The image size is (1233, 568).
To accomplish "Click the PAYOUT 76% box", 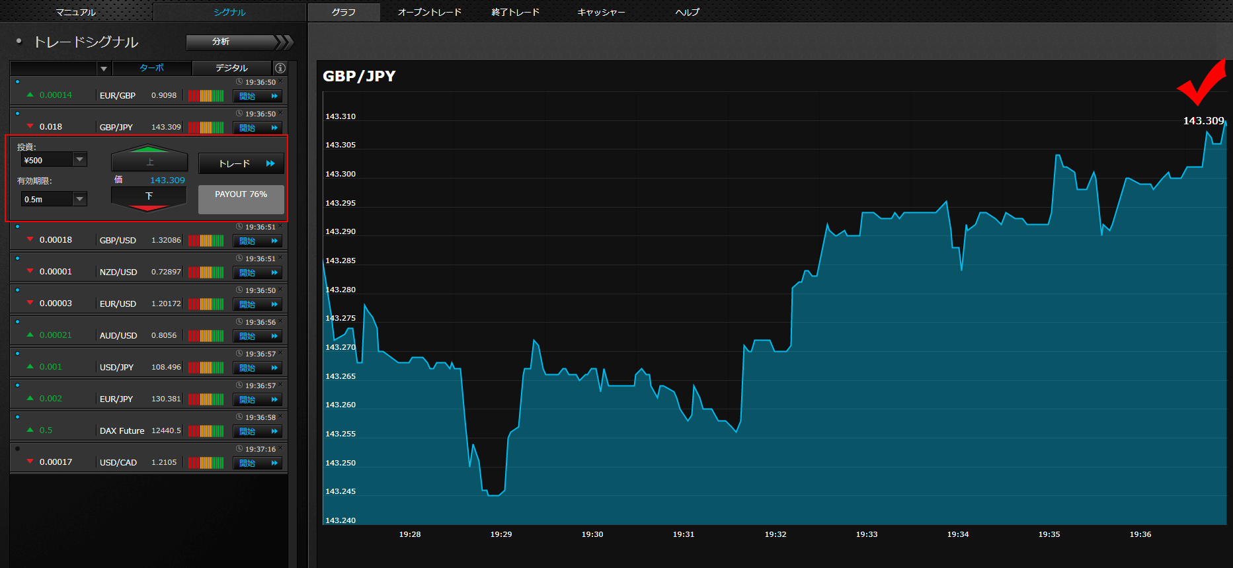I will pos(241,199).
